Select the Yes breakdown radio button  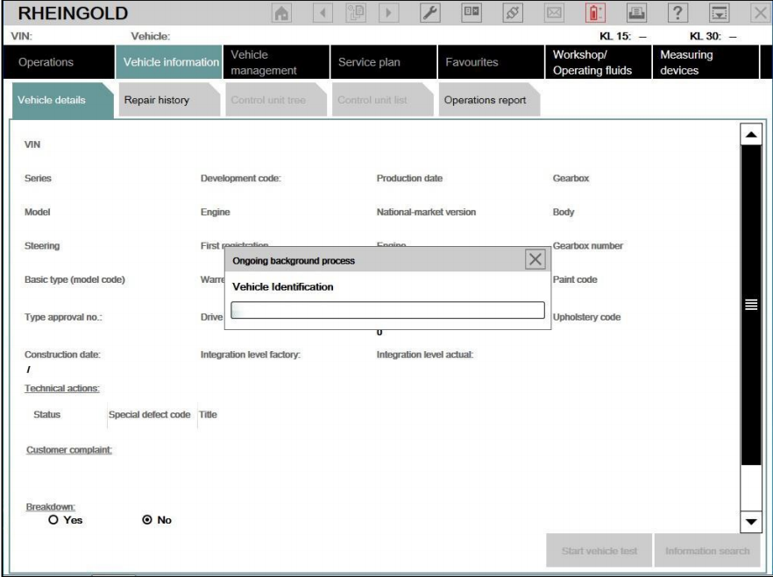tap(53, 520)
